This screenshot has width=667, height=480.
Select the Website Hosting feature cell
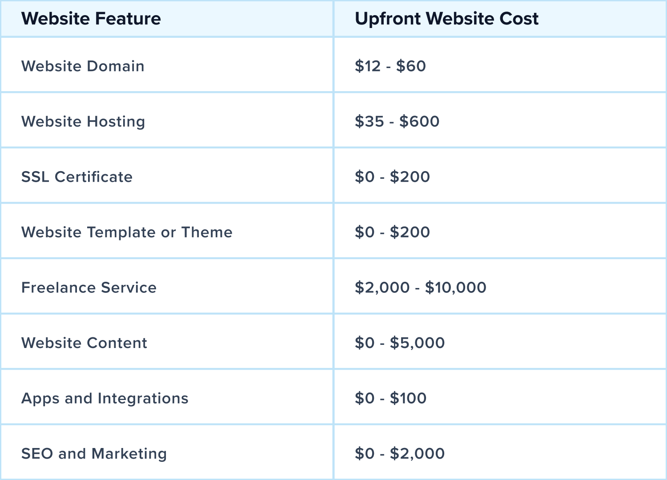pos(83,121)
